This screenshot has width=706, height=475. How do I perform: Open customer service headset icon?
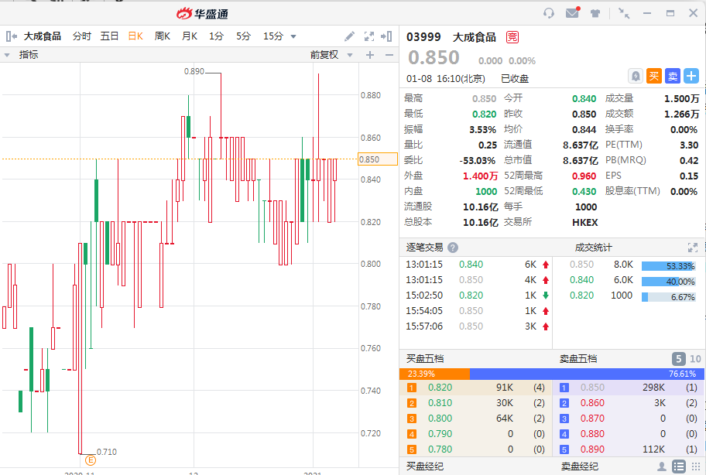click(549, 13)
